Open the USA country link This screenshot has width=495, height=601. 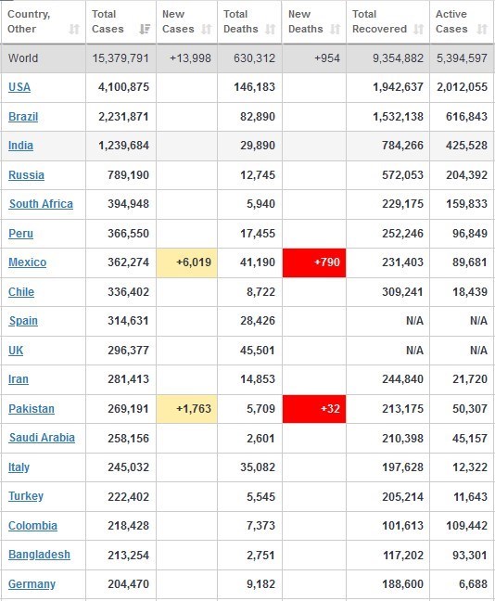pos(19,87)
